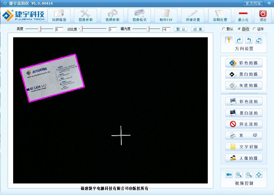Image resolution: width=274 pixels, height=195 pixels.
Task: Open the 拍摄幅面 capture size settings
Action: tap(59, 16)
